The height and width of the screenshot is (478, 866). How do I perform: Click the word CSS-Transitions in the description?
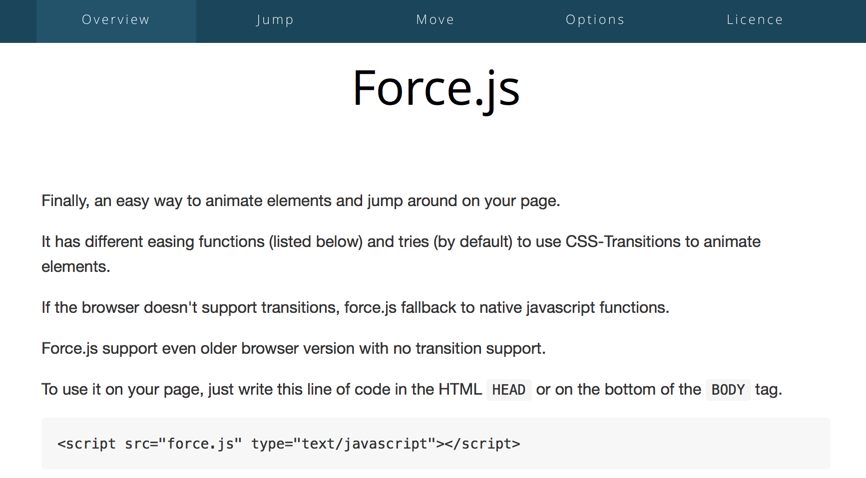pos(623,242)
